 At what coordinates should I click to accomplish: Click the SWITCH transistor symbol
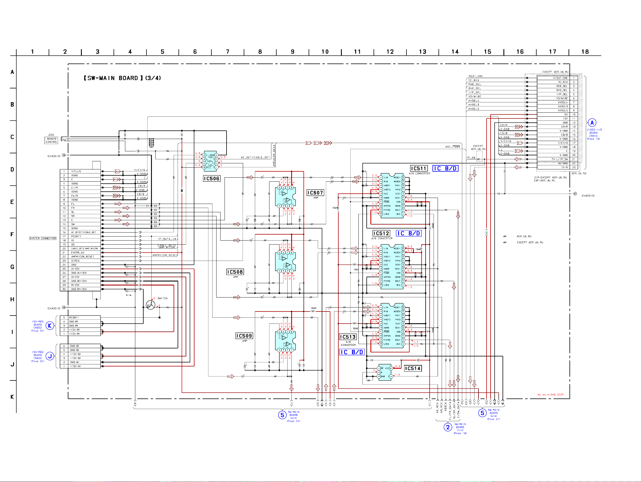coord(150,305)
